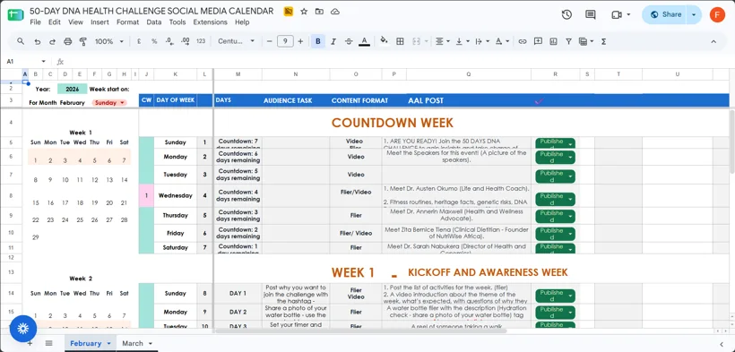This screenshot has width=735, height=352.
Task: Collapse the toolbar chevron
Action: point(713,41)
